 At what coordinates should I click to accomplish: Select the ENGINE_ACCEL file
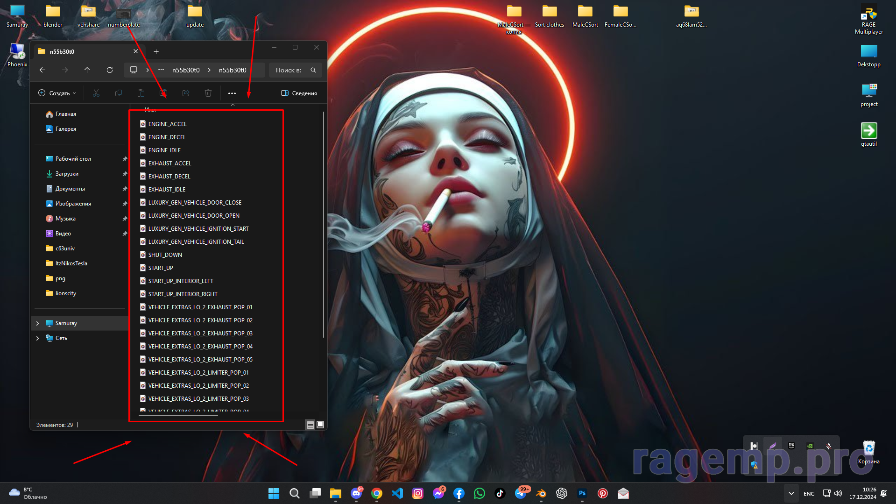pos(167,124)
